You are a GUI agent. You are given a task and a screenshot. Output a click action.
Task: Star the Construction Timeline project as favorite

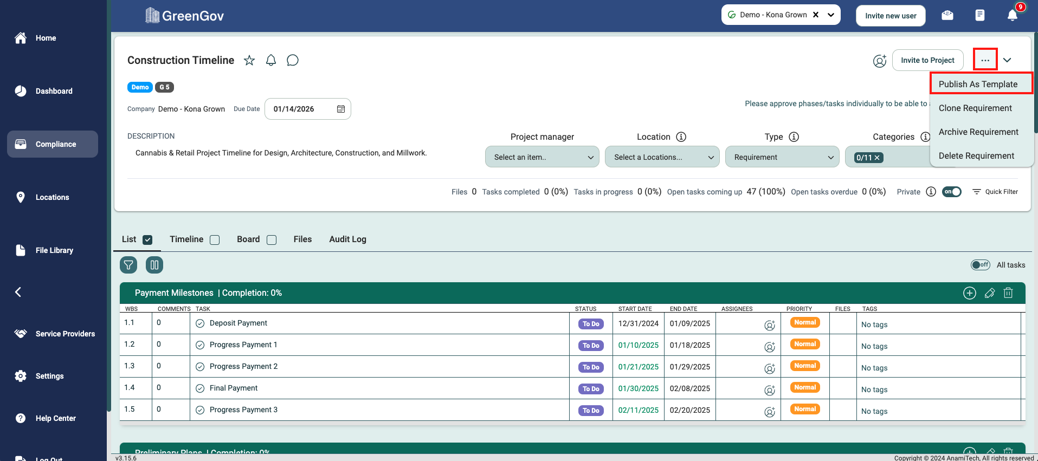click(x=249, y=60)
